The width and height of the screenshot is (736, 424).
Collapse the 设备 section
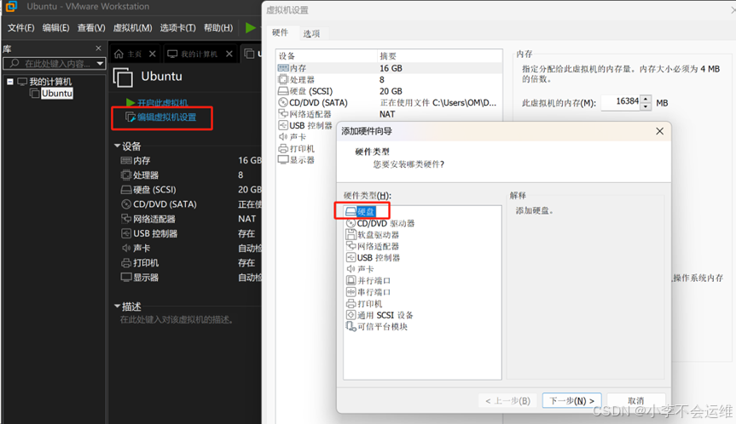[117, 146]
